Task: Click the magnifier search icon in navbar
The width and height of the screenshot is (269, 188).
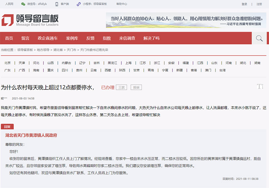Action: (259, 38)
